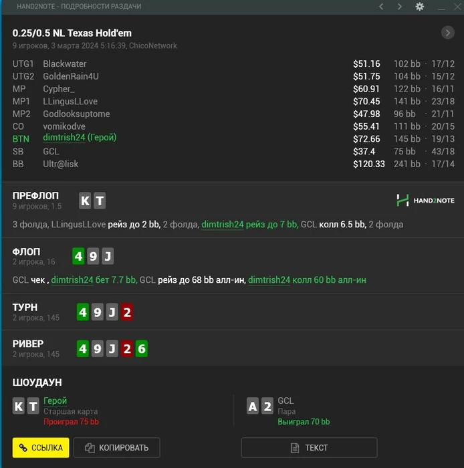Click the green 4 card on the flop

(x=78, y=256)
